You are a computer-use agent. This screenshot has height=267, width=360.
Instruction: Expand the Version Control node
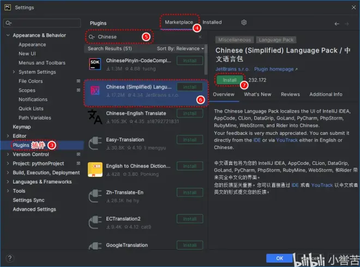tap(8, 154)
